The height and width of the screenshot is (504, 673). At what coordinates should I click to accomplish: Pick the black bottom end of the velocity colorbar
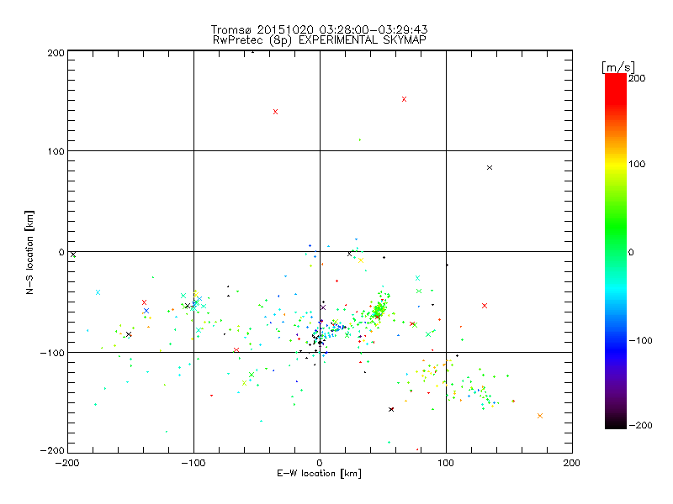tap(616, 424)
